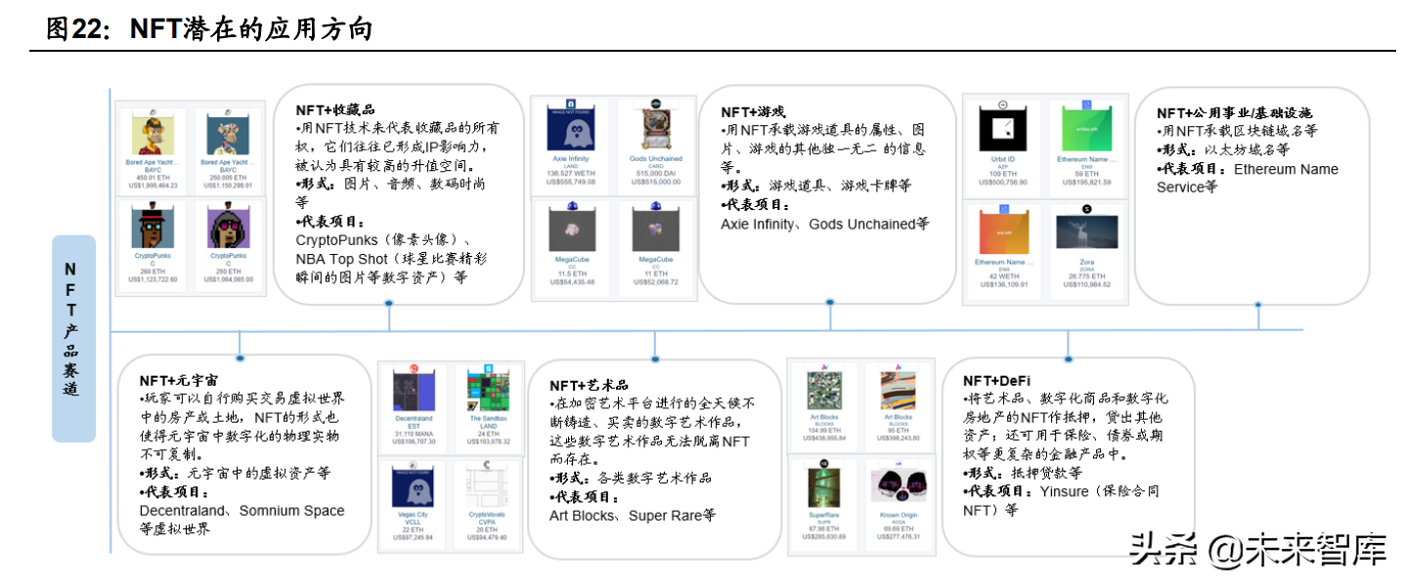
Task: Click the text Decentraland、Somnium Space
Action: tap(241, 511)
